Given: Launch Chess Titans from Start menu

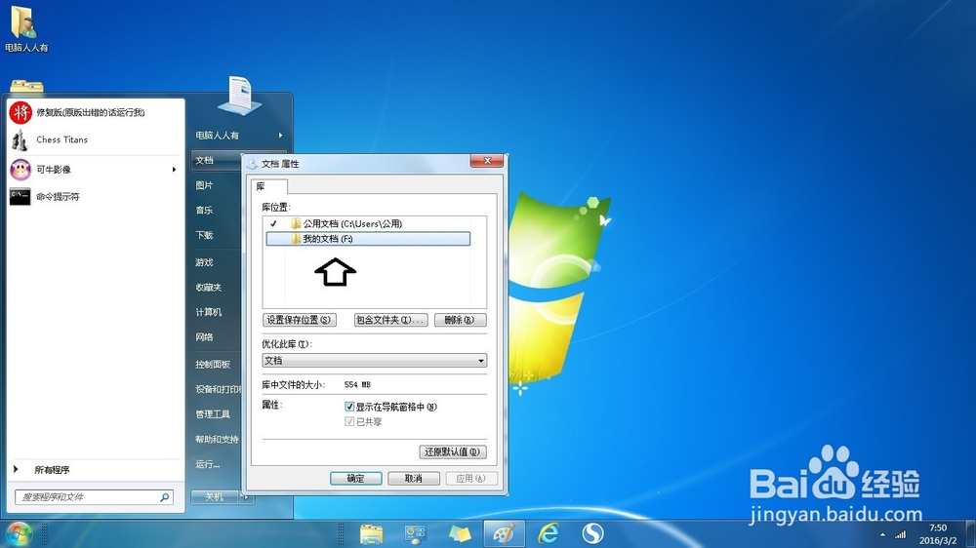Looking at the screenshot, I should pyautogui.click(x=61, y=140).
